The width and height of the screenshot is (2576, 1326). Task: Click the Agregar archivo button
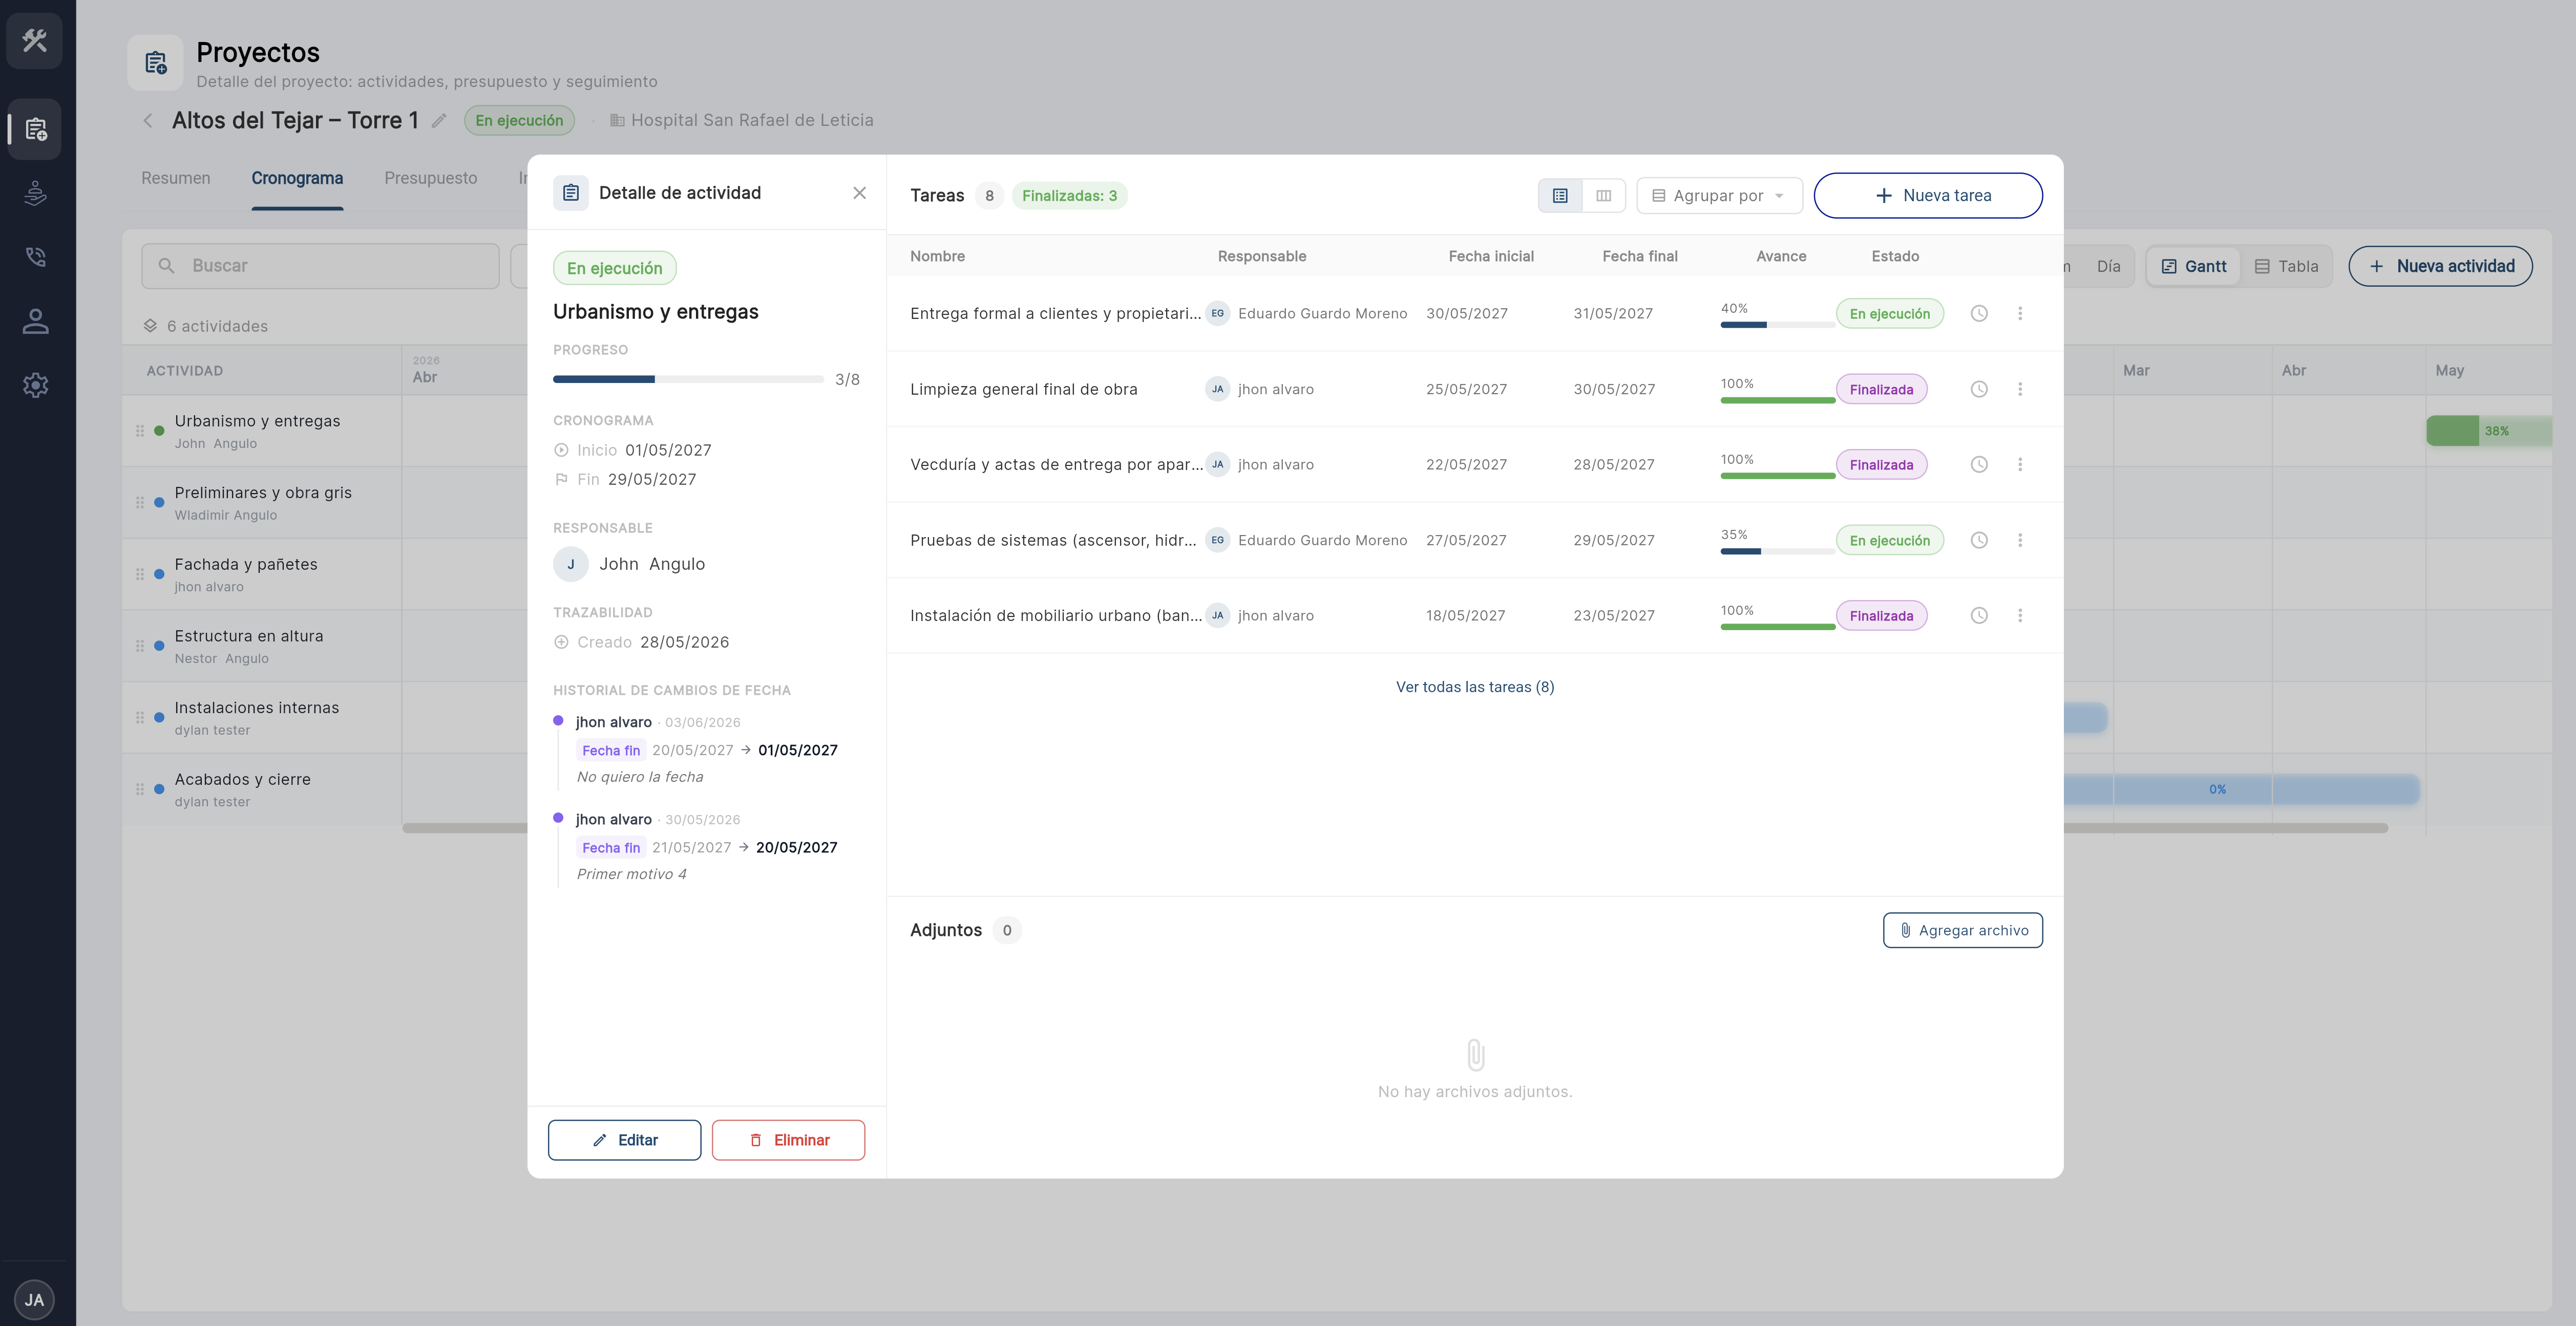tap(1962, 930)
